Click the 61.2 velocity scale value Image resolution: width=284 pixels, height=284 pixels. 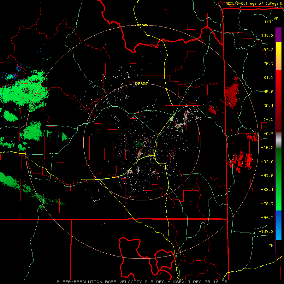pos(269,78)
